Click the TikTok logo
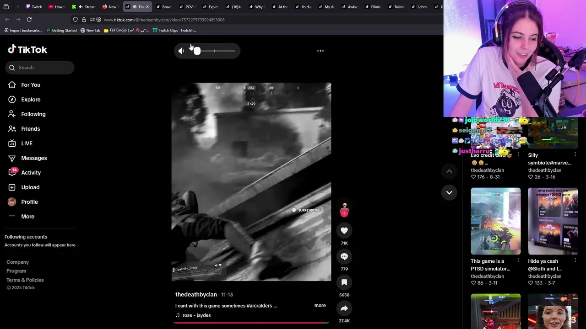 point(27,49)
